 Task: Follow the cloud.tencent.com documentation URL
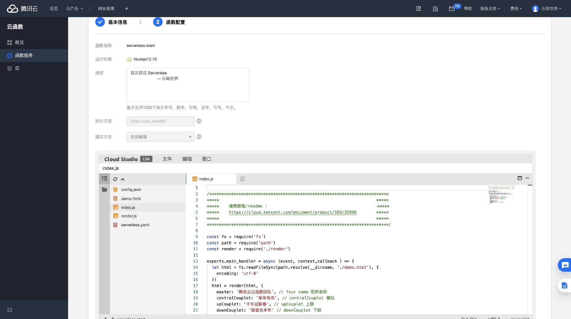(292, 212)
